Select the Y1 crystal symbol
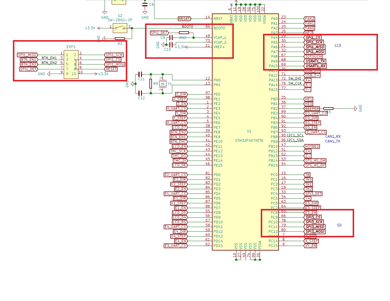This screenshot has height=301, width=390. point(163,84)
